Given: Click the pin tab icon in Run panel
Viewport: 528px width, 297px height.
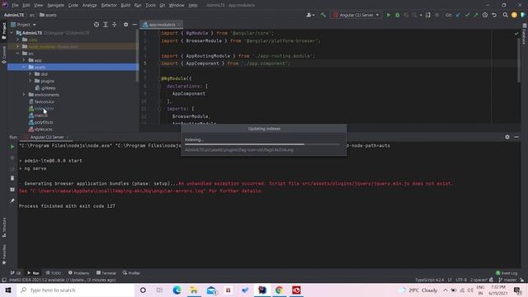Looking at the screenshot, I should (12, 200).
